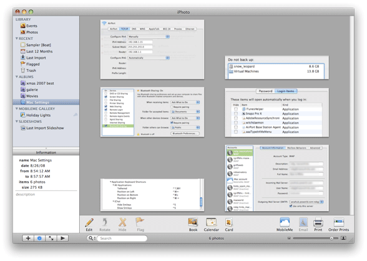Click the Hide photo tool
The width and height of the screenshot is (367, 261).
pyautogui.click(x=122, y=225)
